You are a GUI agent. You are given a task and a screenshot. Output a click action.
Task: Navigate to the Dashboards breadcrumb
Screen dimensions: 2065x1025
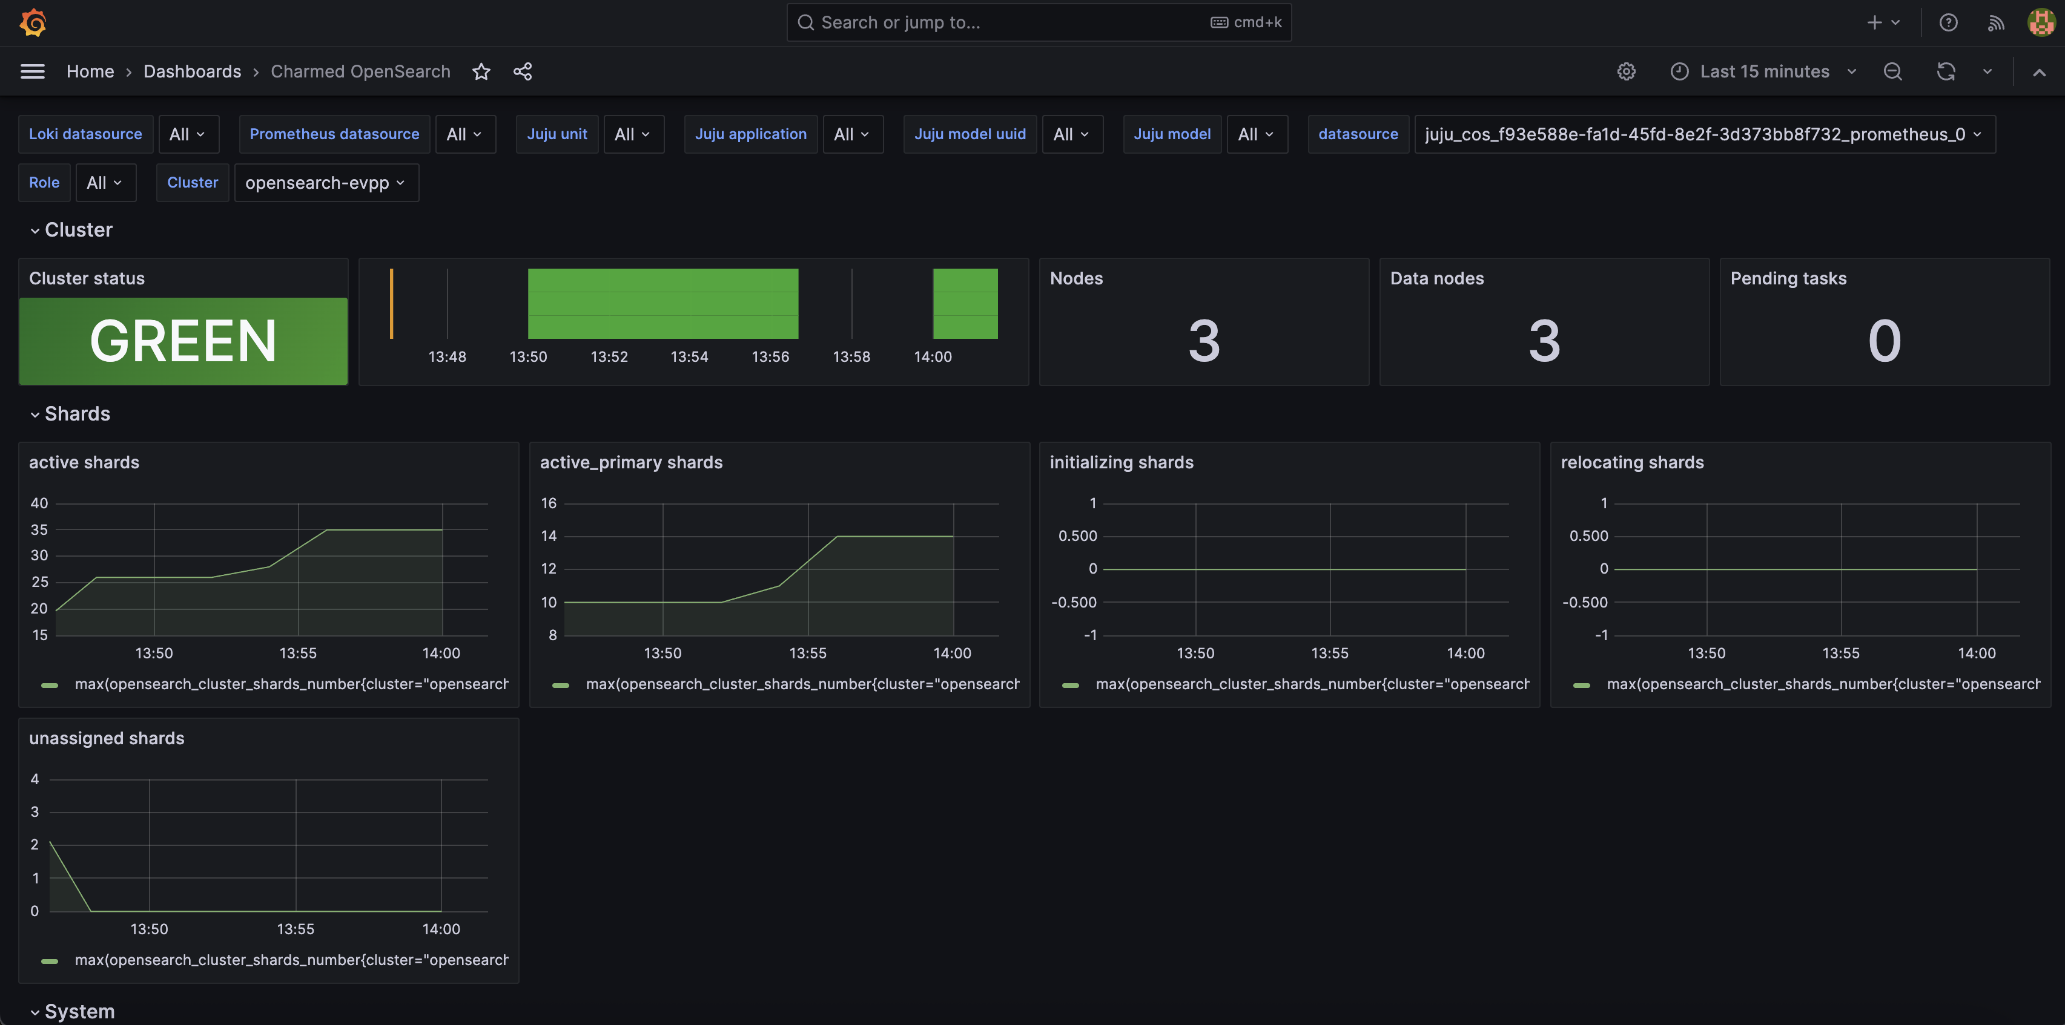point(193,71)
